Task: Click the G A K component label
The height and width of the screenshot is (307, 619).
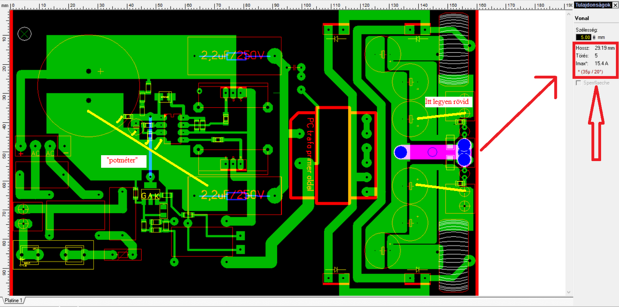Action: pyautogui.click(x=149, y=196)
